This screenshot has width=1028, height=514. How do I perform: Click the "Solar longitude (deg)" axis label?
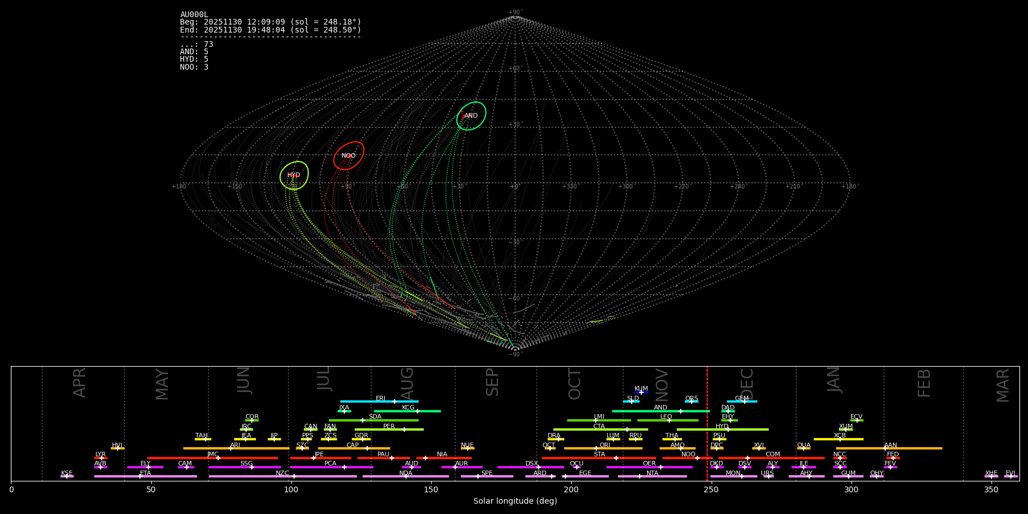click(515, 501)
